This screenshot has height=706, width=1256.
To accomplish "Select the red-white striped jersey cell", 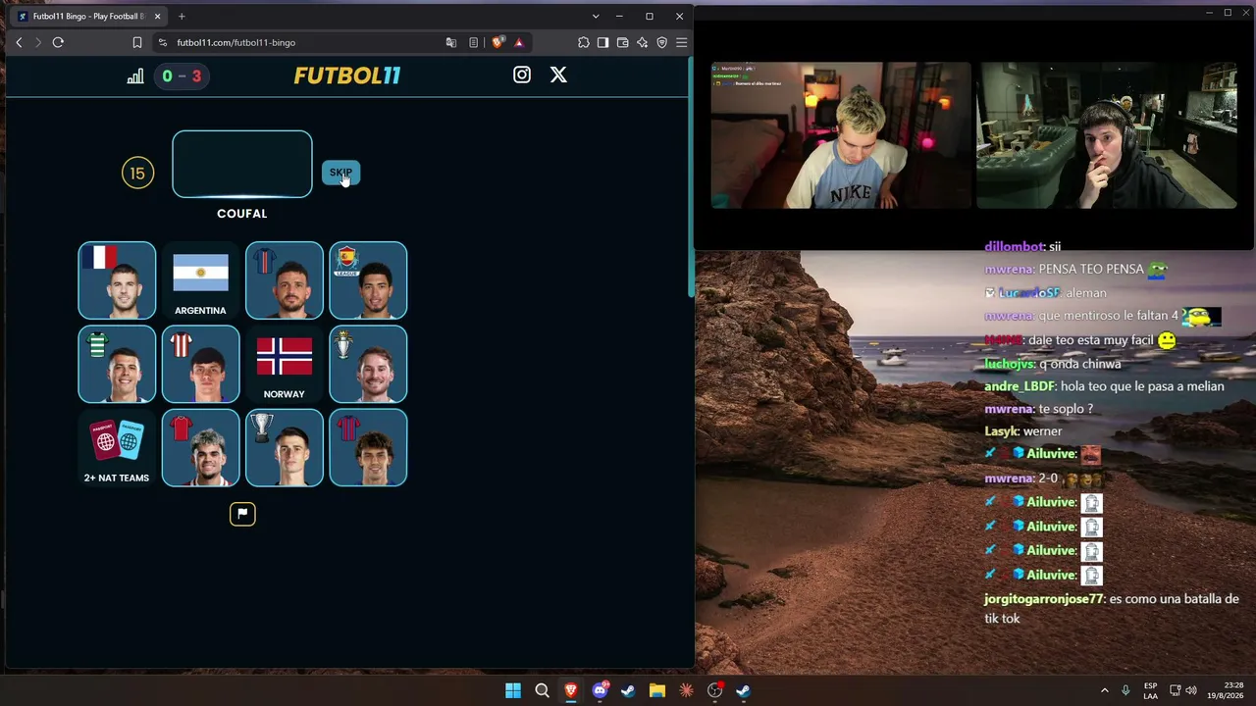I will pos(200,364).
